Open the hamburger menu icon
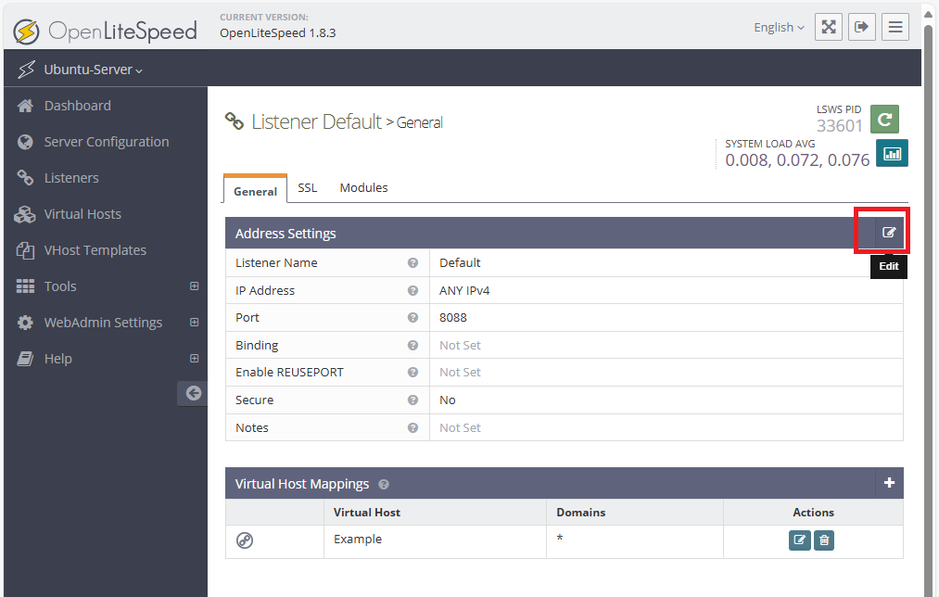 pos(895,27)
